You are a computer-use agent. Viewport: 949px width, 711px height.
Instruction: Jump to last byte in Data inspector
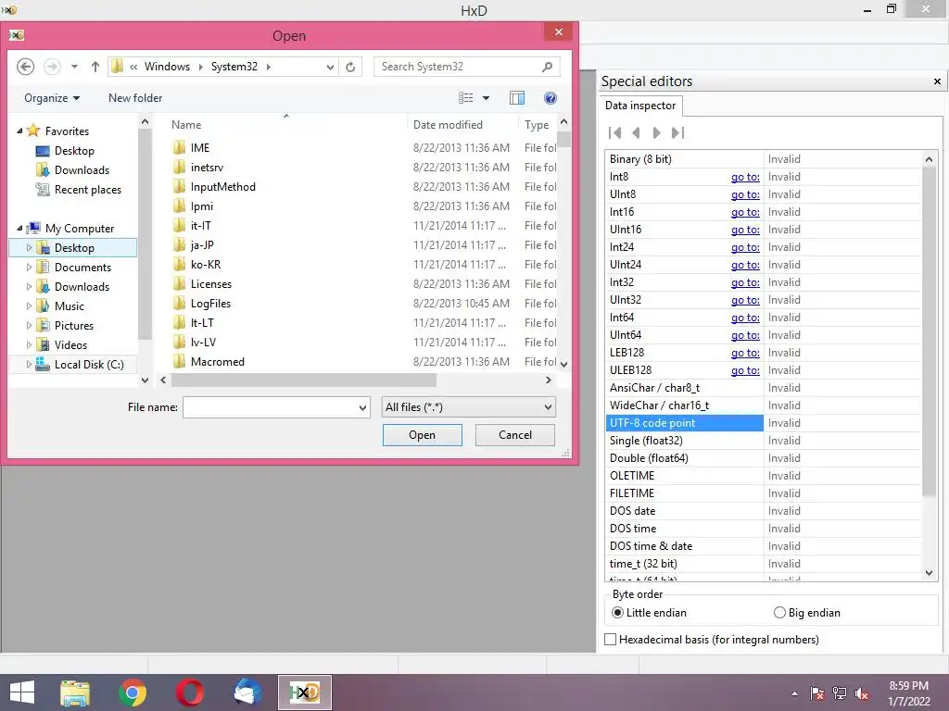pos(677,132)
